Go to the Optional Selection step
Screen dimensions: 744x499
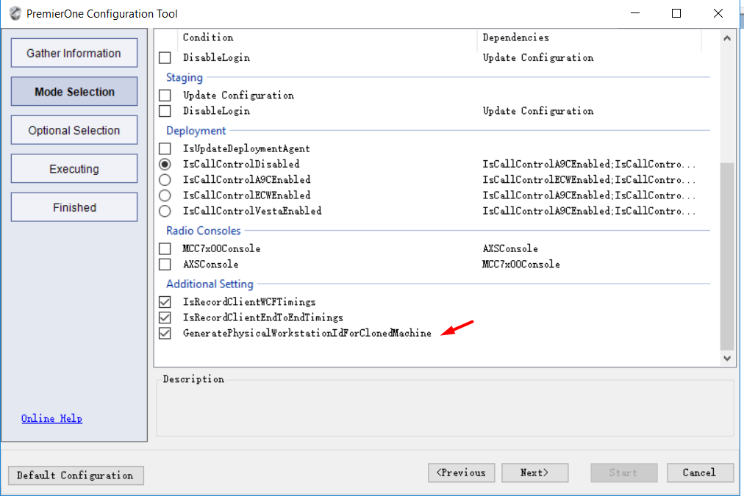point(74,130)
